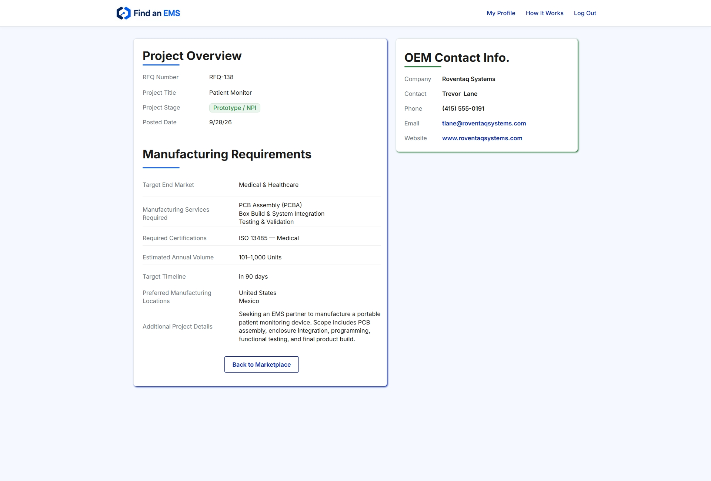
Task: Click the Additional Project Details description paragraph
Action: coord(310,326)
